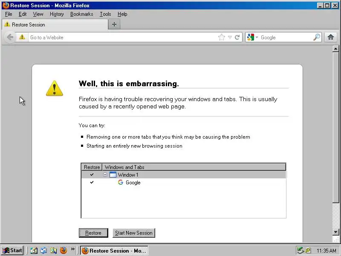Screen dimensions: 341x256
Task: Click in the Go to a Website address field
Action: click(123, 38)
